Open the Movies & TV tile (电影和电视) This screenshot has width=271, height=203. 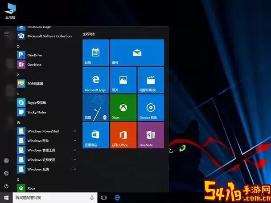point(151,80)
